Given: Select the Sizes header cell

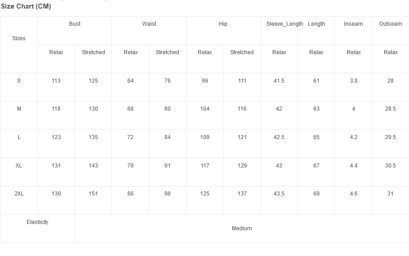Looking at the screenshot, I should pyautogui.click(x=19, y=38).
